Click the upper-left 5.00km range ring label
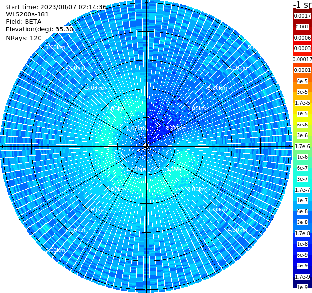Image resolution: width=312 pixels, height=293 pixels. pyautogui.click(x=55, y=47)
